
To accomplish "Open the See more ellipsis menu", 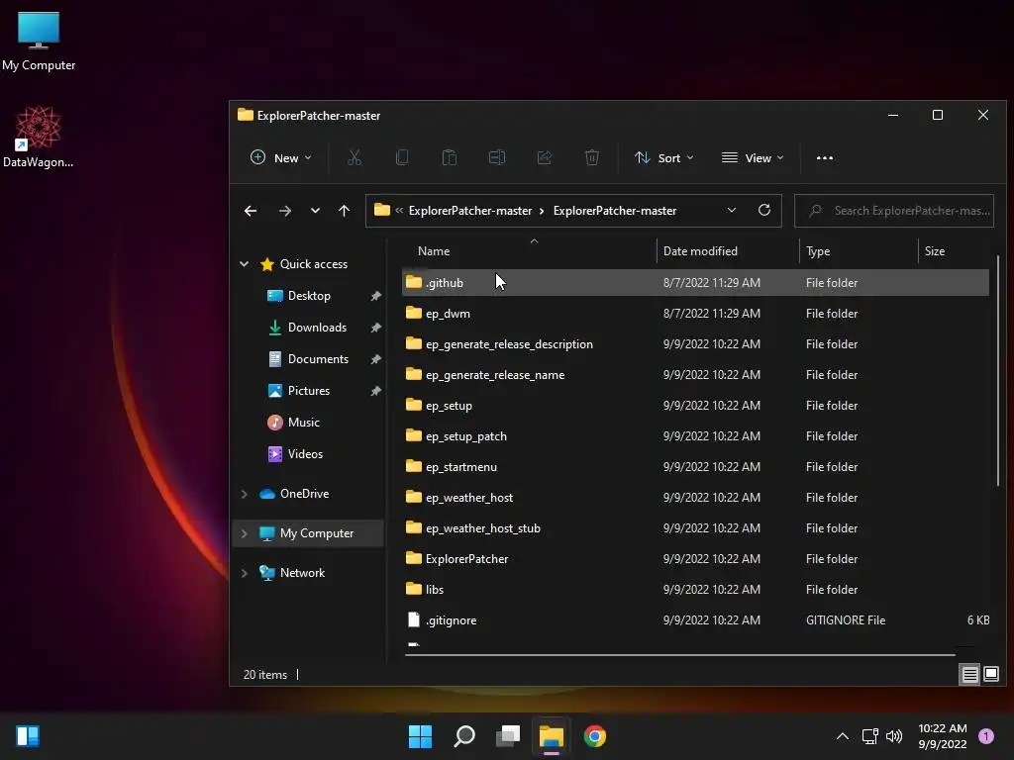I will pyautogui.click(x=825, y=157).
